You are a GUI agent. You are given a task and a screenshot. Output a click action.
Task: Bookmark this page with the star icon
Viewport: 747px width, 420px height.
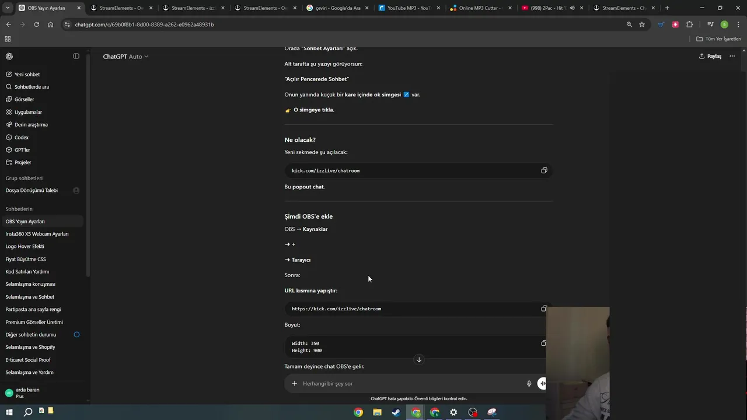click(642, 24)
